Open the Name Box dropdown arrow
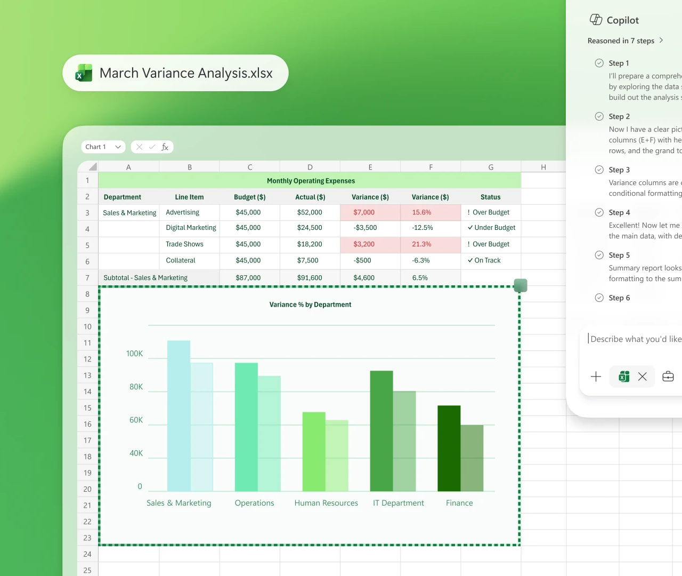This screenshot has height=576, width=682. tap(118, 147)
